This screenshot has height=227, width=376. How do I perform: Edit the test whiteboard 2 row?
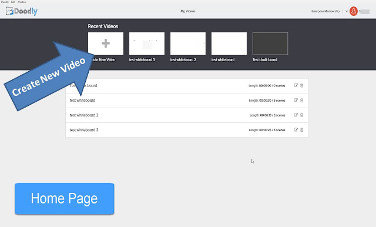[296, 115]
